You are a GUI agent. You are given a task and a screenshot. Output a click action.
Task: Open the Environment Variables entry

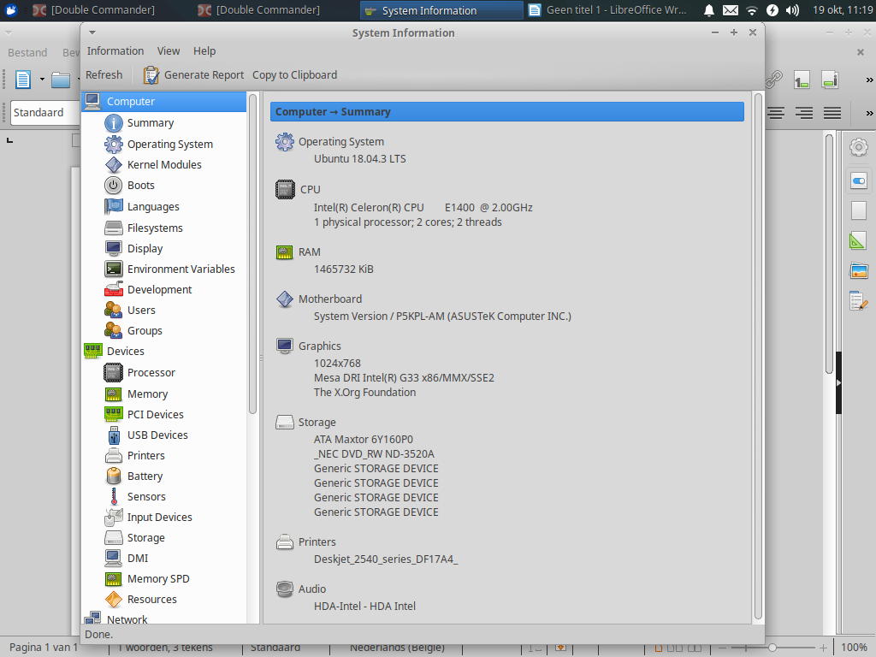point(181,269)
